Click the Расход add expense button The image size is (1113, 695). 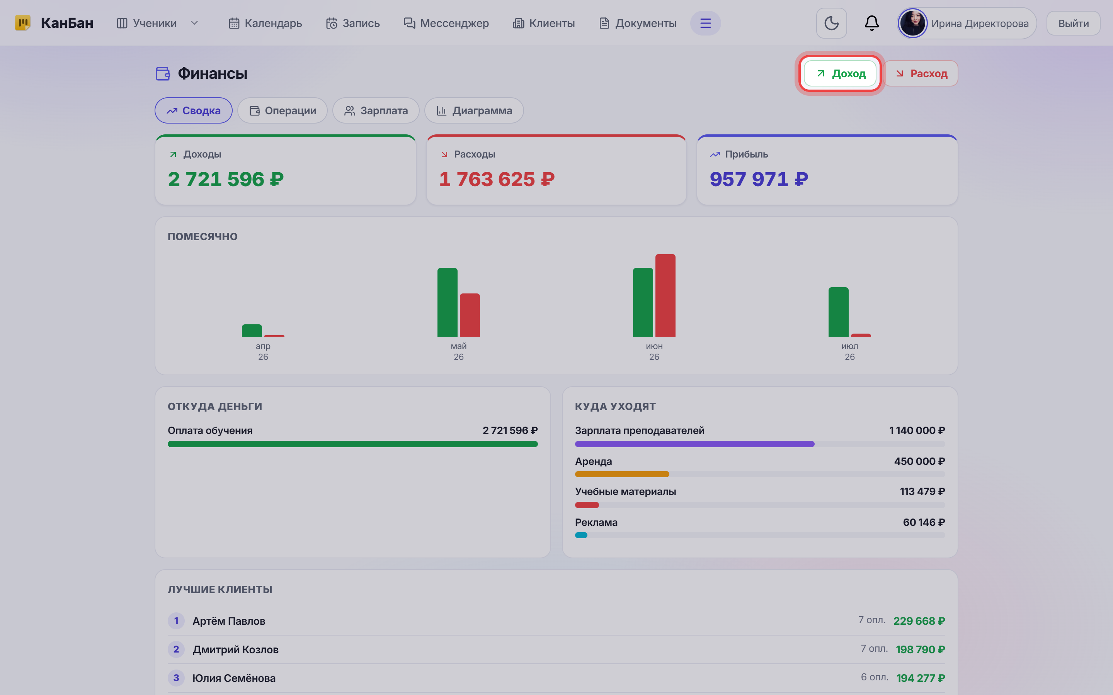tap(921, 73)
